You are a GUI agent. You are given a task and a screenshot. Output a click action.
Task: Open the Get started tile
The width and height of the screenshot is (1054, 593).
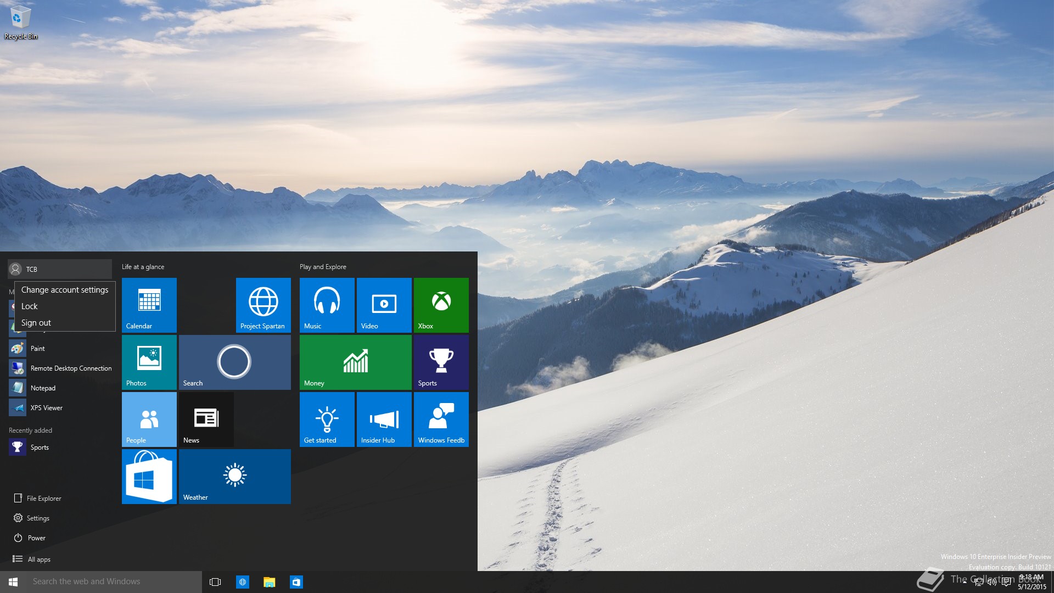(327, 419)
